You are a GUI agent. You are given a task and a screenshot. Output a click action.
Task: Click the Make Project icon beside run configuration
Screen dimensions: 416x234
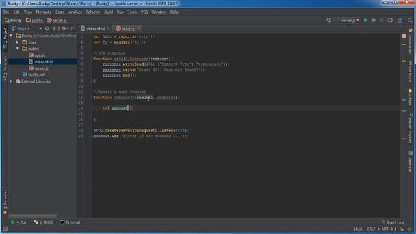328,20
